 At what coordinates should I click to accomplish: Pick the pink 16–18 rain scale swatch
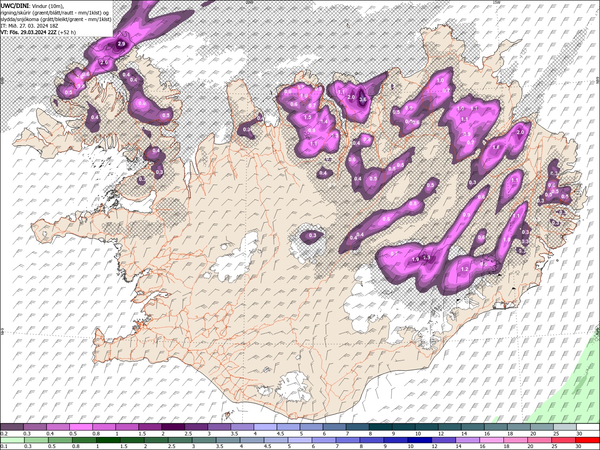(x=491, y=440)
